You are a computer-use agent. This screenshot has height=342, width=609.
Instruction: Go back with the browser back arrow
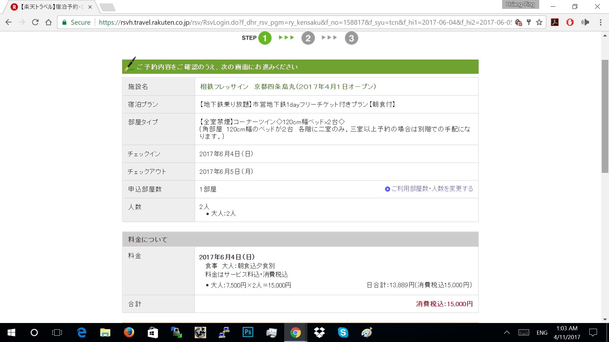pyautogui.click(x=9, y=22)
